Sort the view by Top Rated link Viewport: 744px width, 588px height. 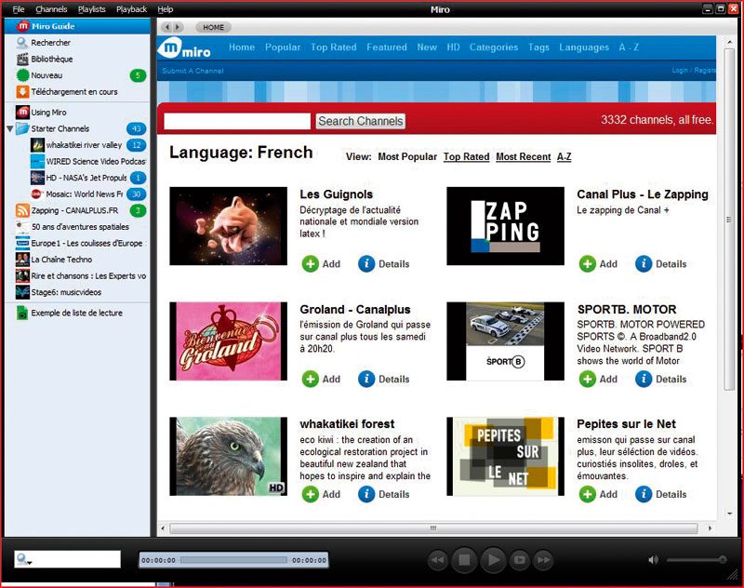(467, 156)
